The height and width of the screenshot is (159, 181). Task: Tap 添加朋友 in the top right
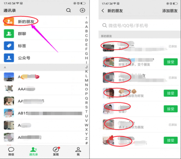170,11
